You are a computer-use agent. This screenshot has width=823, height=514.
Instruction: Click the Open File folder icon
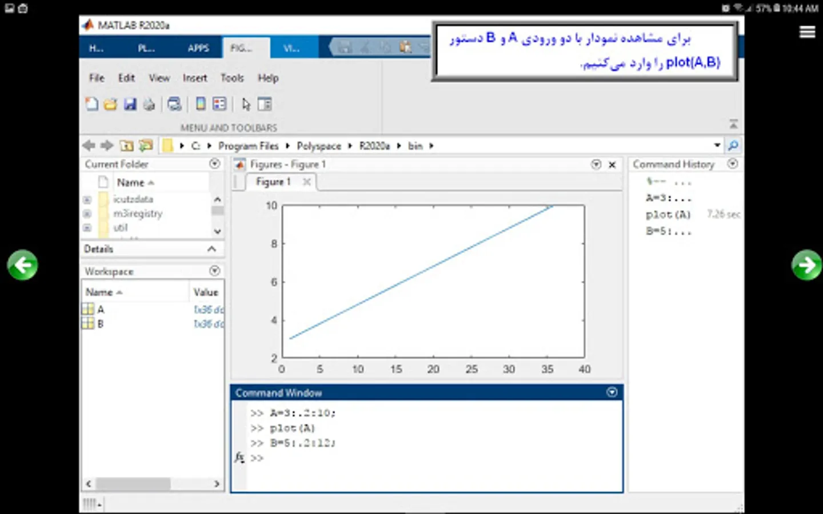pyautogui.click(x=110, y=104)
